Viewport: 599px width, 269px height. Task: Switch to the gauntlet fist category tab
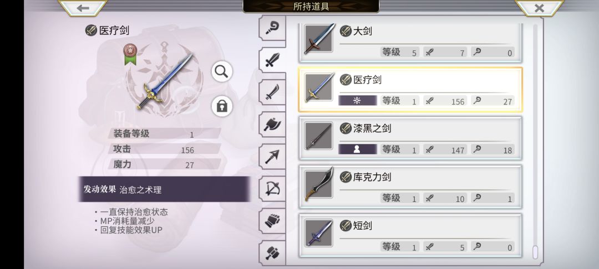coord(272,221)
